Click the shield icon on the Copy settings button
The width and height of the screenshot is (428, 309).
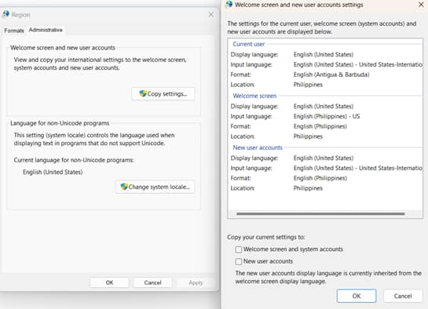(143, 93)
